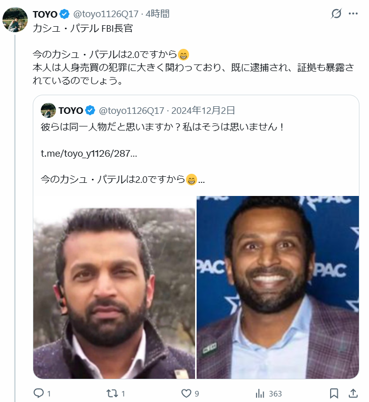The image size is (369, 402).
Task: Open the share post icon
Action: coord(353,393)
